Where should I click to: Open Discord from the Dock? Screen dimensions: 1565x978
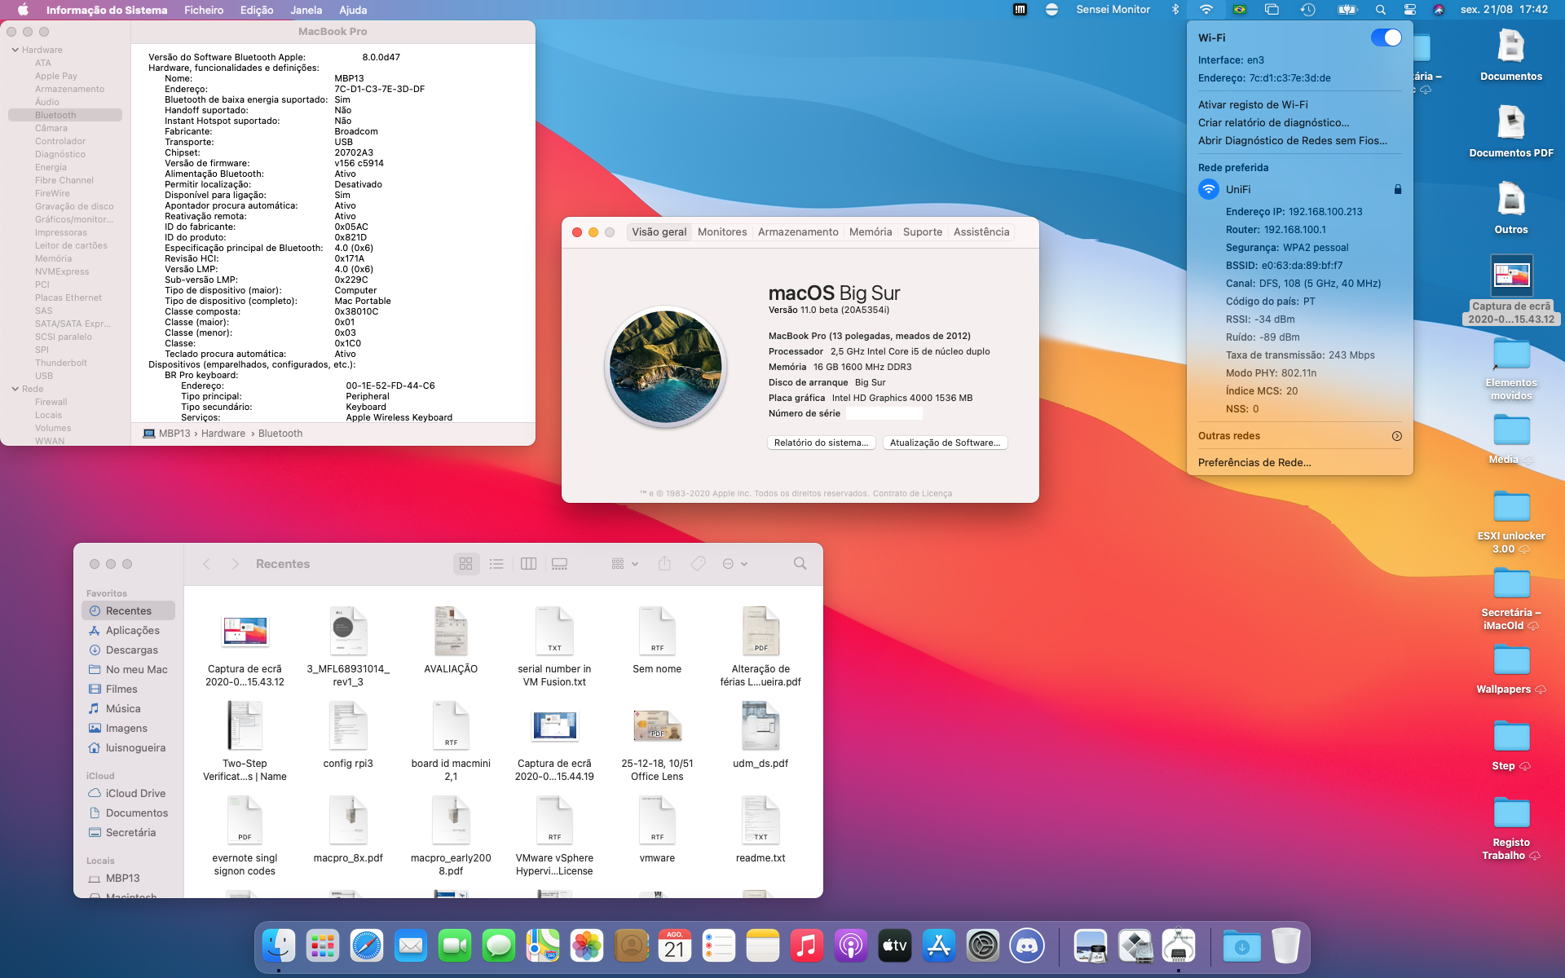(x=1026, y=946)
